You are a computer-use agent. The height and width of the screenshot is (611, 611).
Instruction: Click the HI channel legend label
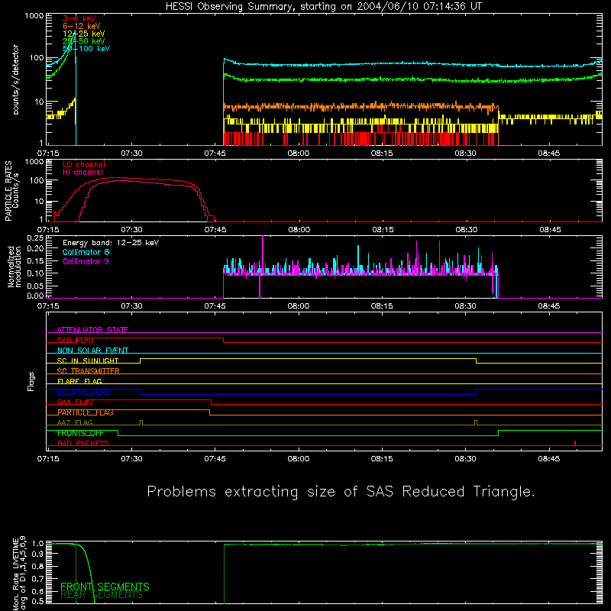click(x=82, y=173)
